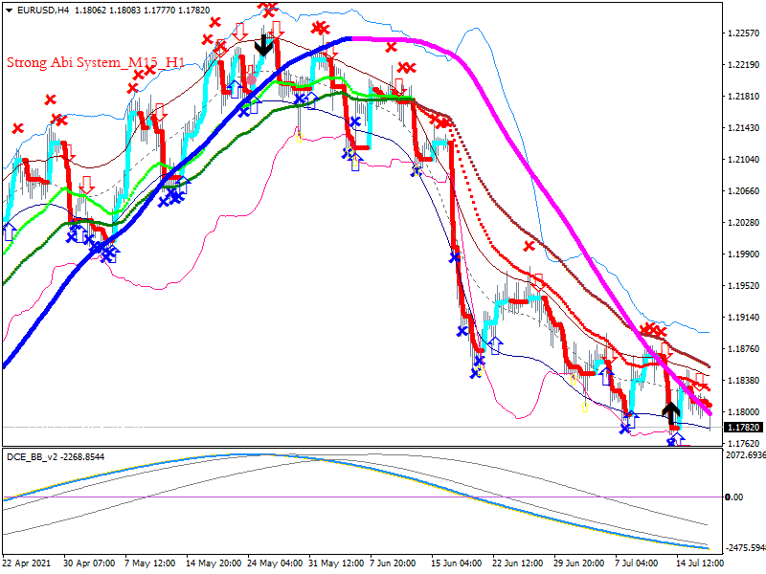
Task: Click the 0.00 level on indicator scale
Action: tap(734, 497)
